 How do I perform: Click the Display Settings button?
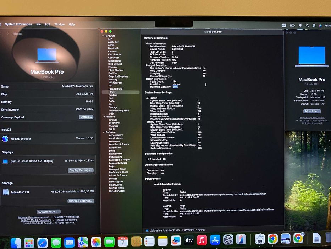pyautogui.click(x=81, y=170)
